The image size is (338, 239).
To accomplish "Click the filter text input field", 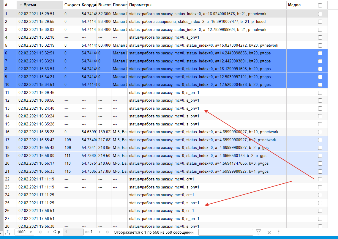I will point(225,232).
